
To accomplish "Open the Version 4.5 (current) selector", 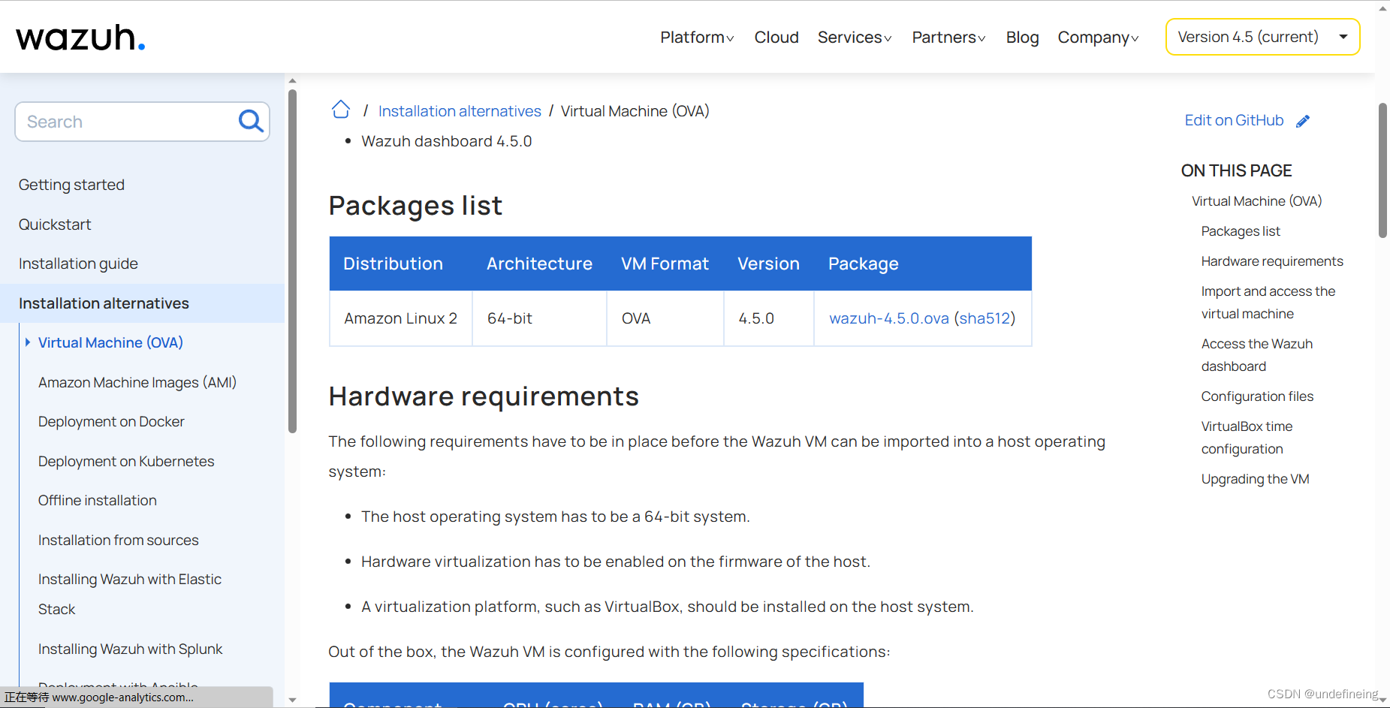I will pyautogui.click(x=1262, y=37).
